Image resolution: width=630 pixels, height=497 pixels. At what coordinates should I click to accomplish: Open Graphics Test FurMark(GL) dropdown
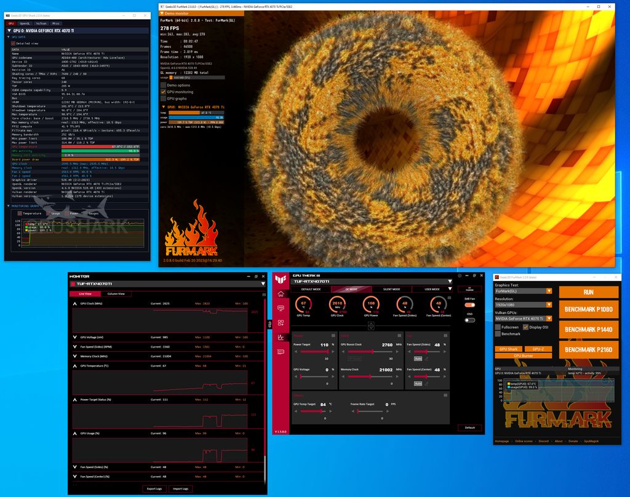(x=524, y=291)
